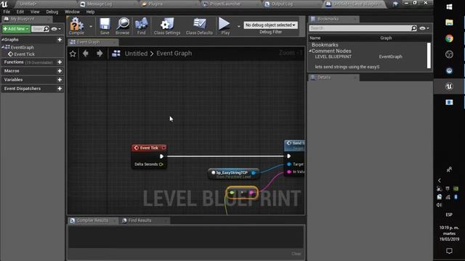Expand the Event Dispatchers section
Viewport: 465px width, 261px height.
(x=23, y=88)
